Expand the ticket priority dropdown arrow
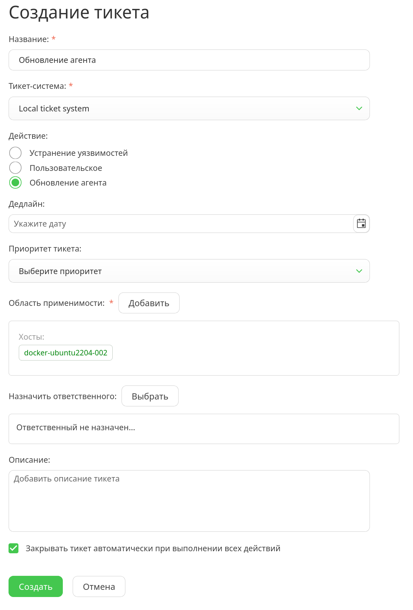The height and width of the screenshot is (610, 413). click(x=359, y=271)
